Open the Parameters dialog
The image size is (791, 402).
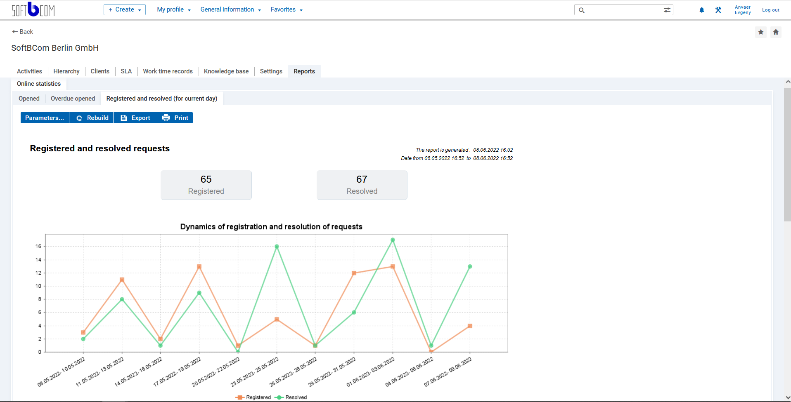tap(44, 118)
